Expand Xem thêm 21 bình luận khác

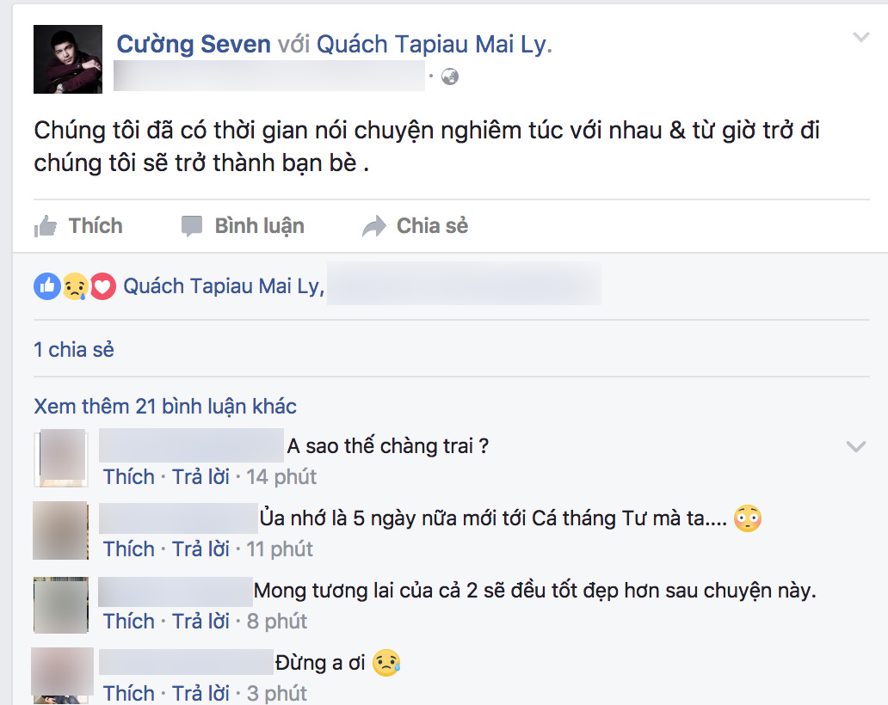click(x=165, y=407)
